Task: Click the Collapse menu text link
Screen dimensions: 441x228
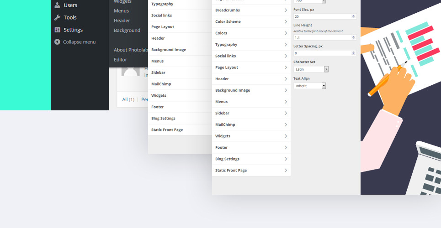Action: click(79, 42)
